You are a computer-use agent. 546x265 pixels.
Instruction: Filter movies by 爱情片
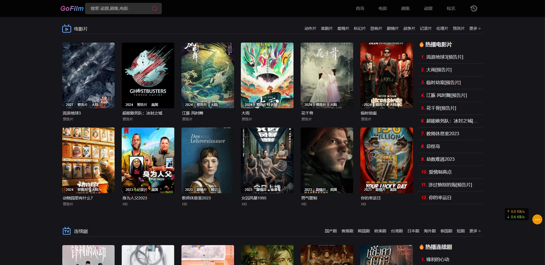(343, 28)
